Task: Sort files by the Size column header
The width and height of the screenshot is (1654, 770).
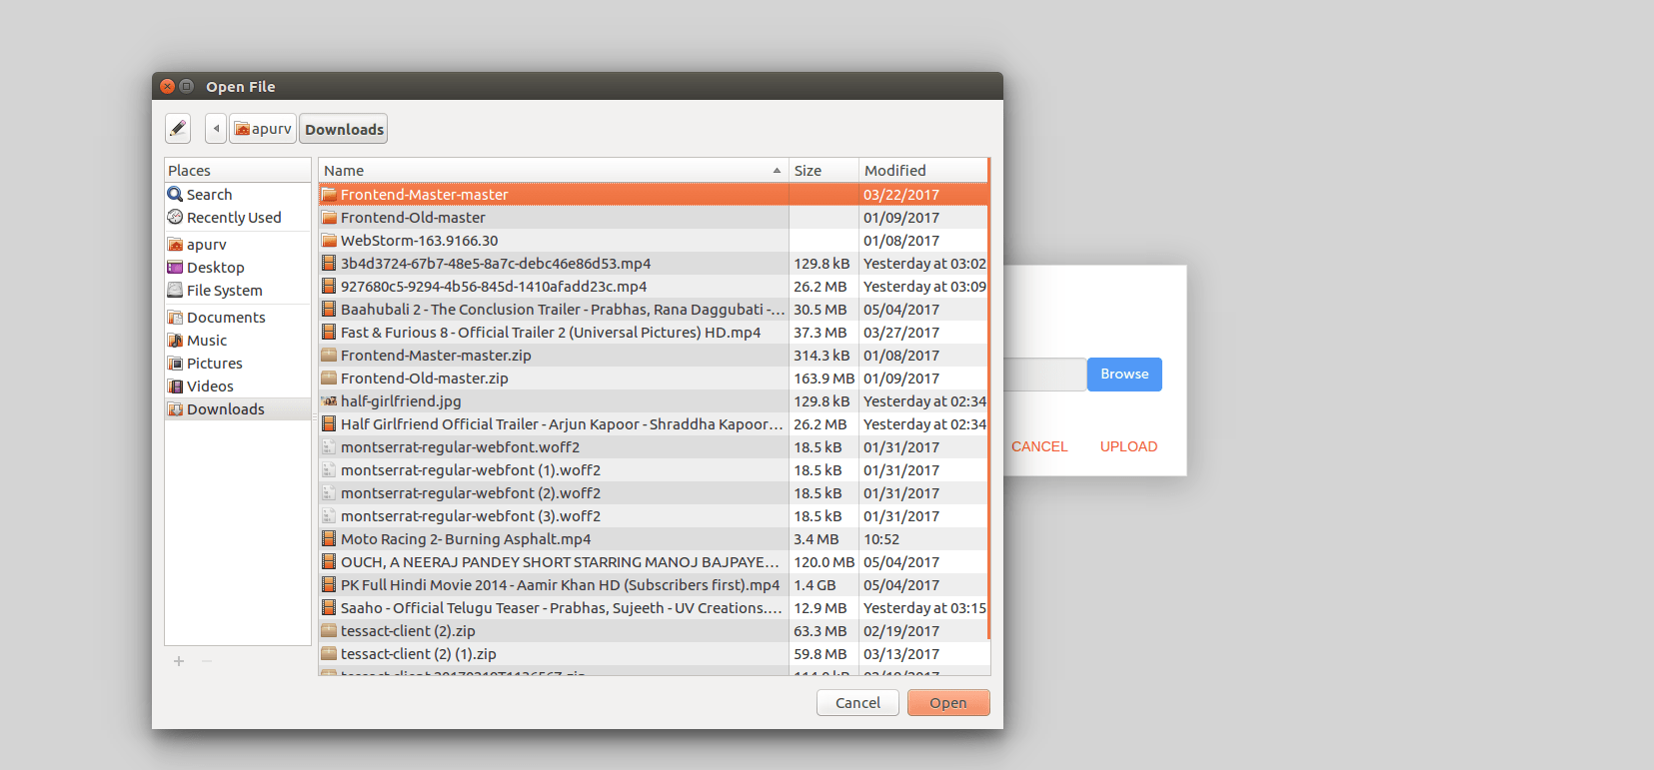Action: [824, 171]
